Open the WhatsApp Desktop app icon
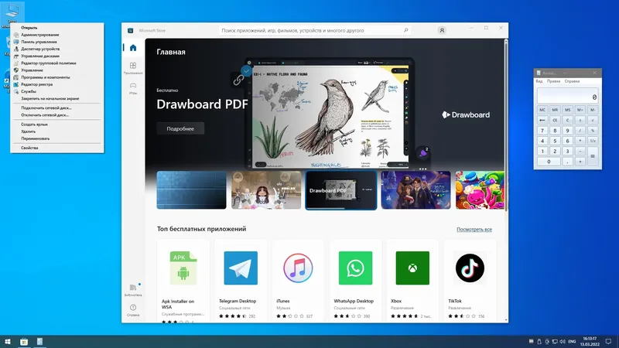Image resolution: width=619 pixels, height=348 pixels. 355,268
